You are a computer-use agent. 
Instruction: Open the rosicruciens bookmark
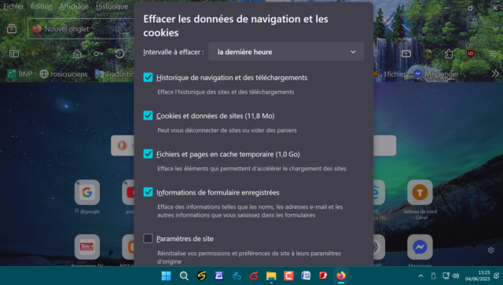[64, 74]
